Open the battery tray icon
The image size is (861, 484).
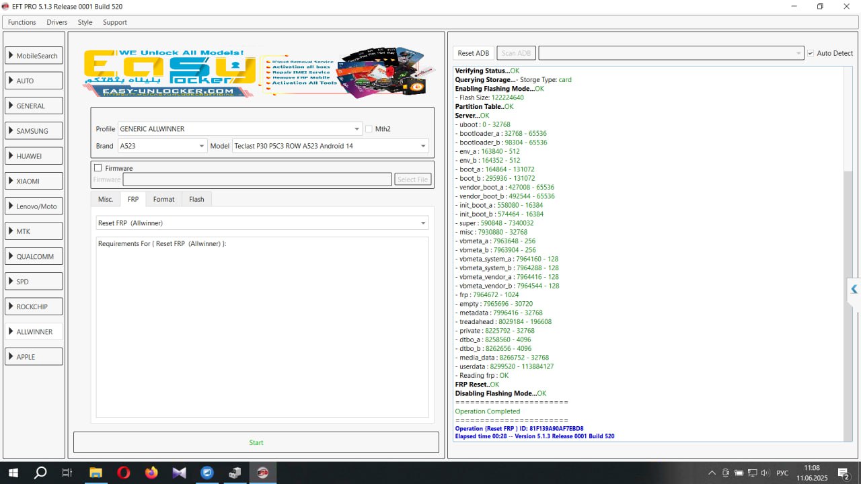739,473
